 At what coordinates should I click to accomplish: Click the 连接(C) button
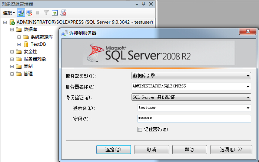[114, 149]
